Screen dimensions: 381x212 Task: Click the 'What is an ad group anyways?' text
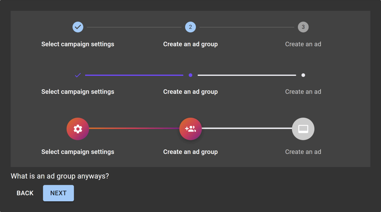coord(60,176)
